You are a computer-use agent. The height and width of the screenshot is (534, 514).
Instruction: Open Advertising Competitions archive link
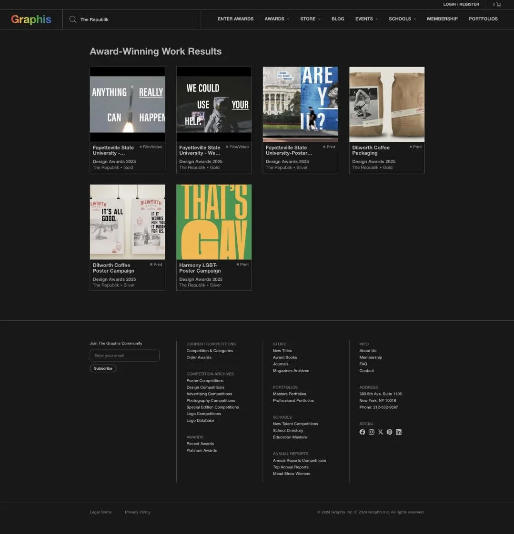pos(209,394)
